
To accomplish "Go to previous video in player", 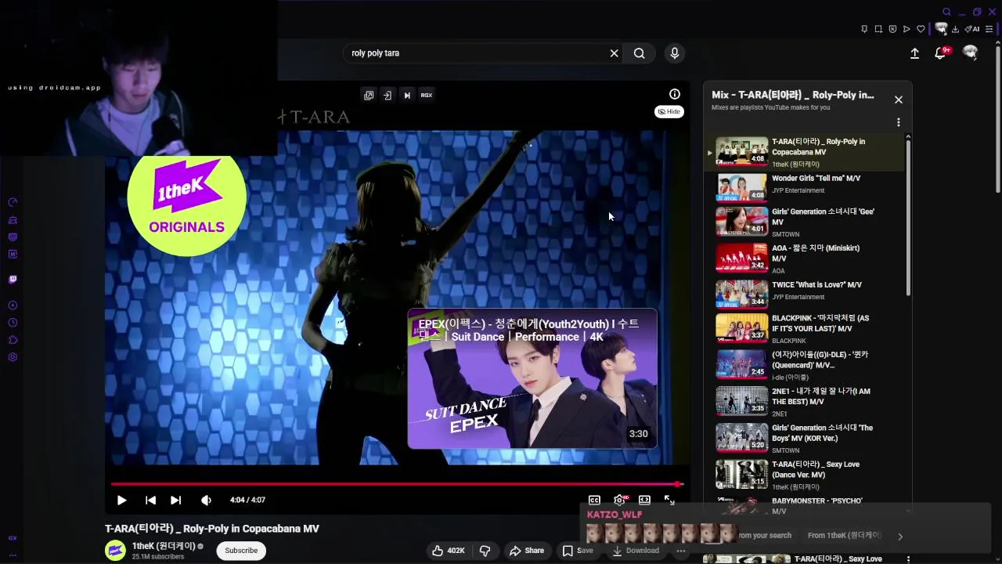I will 150,500.
